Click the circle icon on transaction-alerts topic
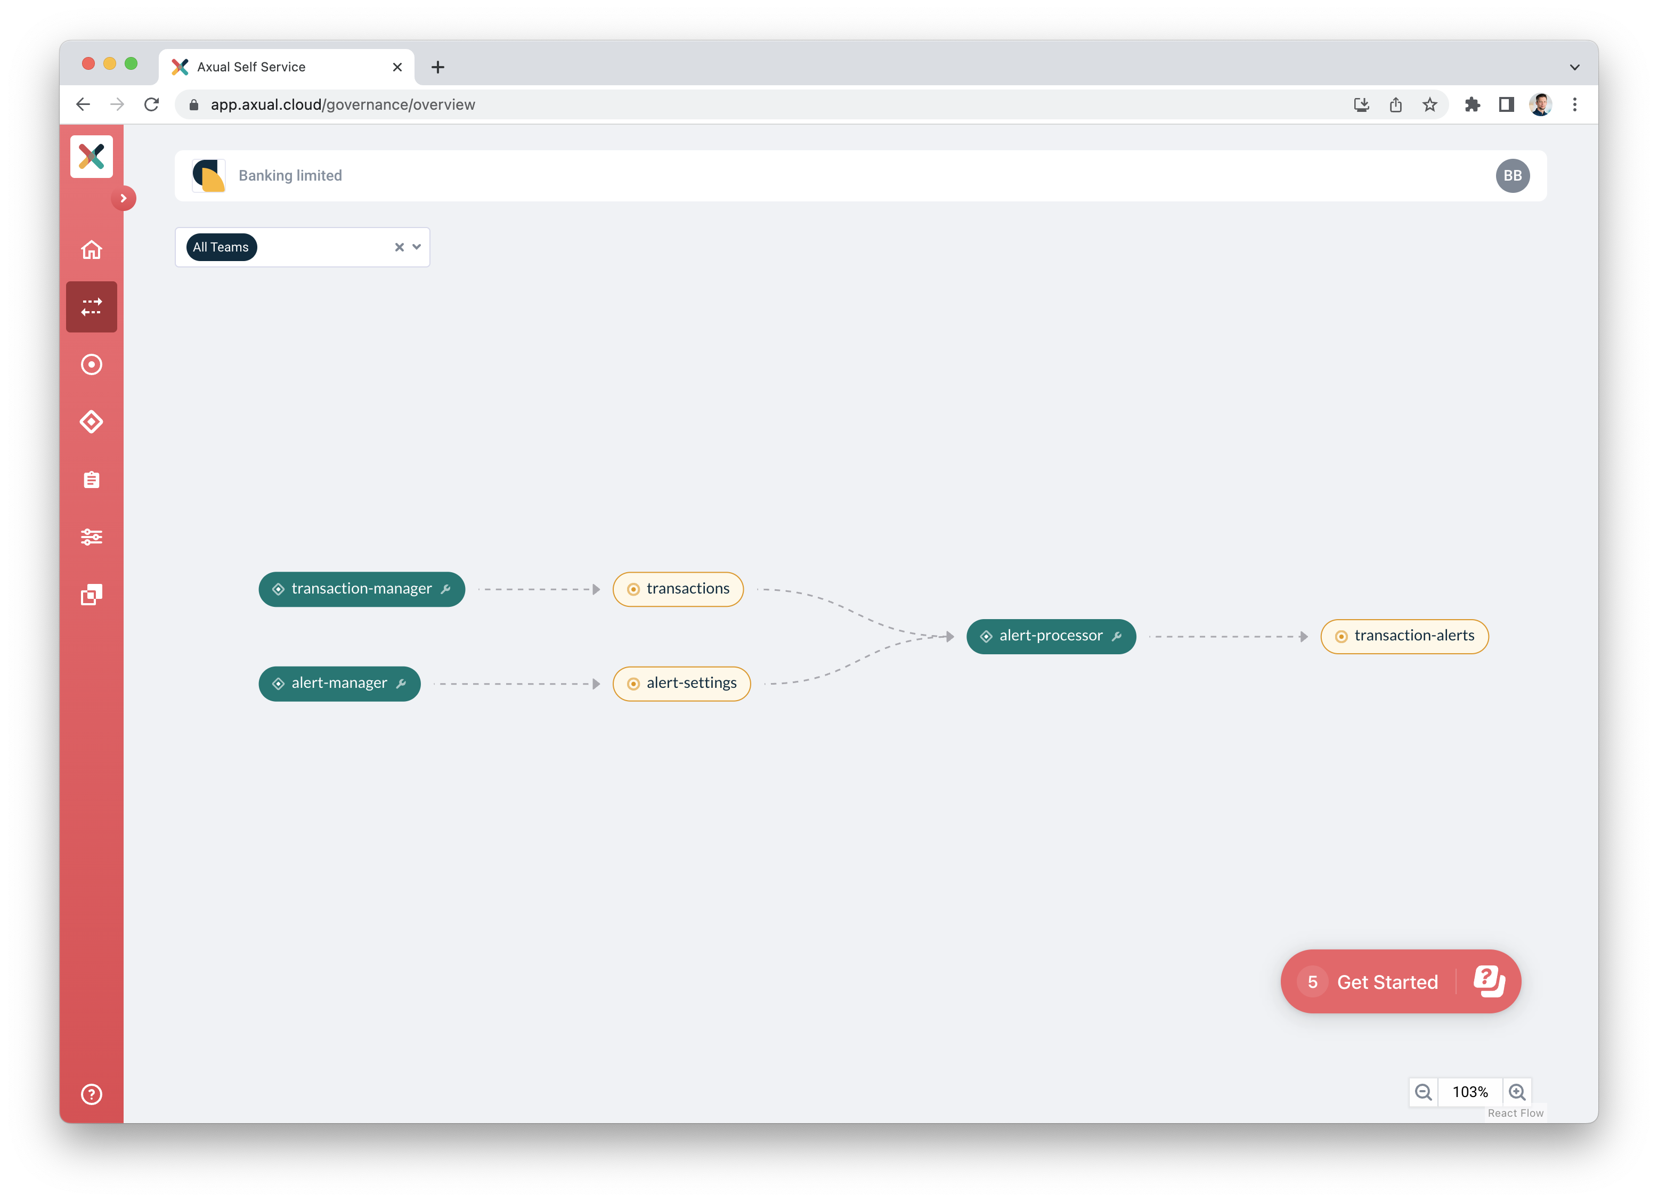 click(1340, 636)
